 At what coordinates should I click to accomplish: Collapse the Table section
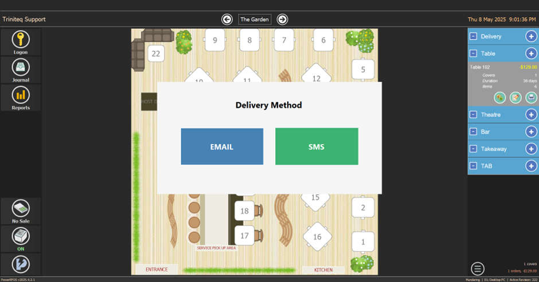(x=473, y=54)
